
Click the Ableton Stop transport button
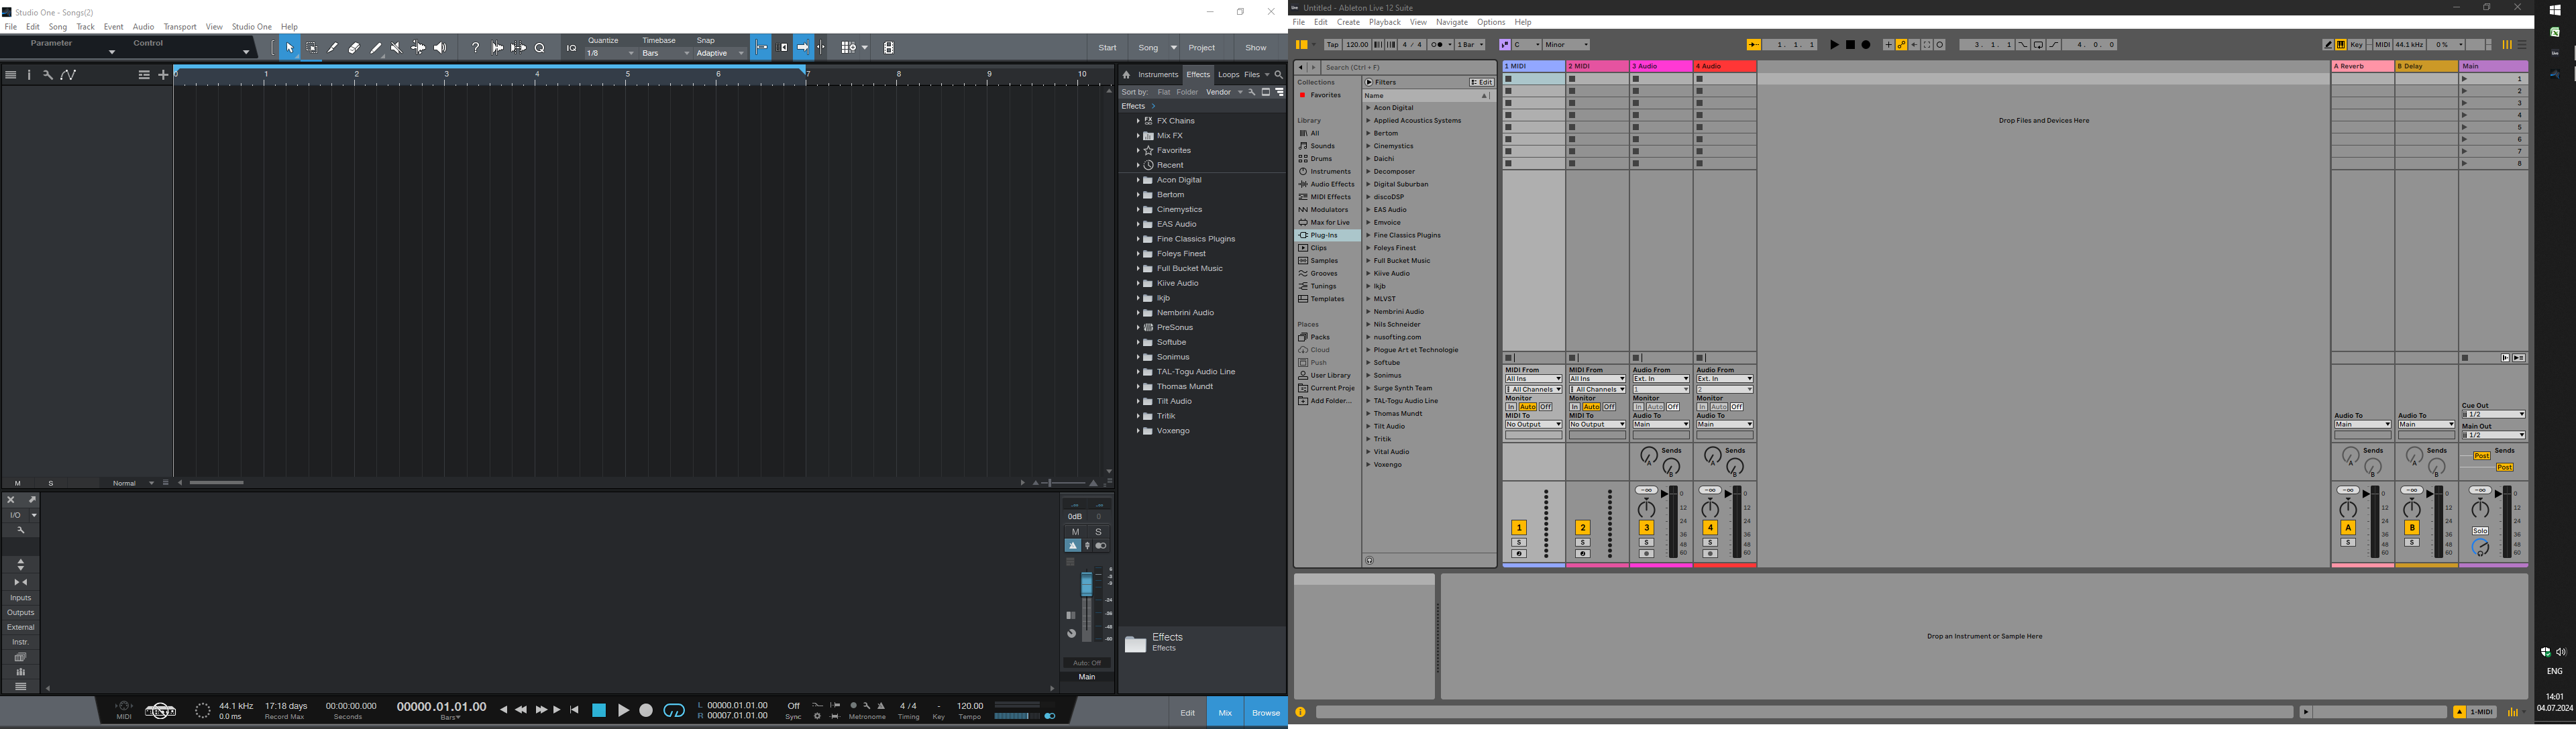[x=1850, y=45]
